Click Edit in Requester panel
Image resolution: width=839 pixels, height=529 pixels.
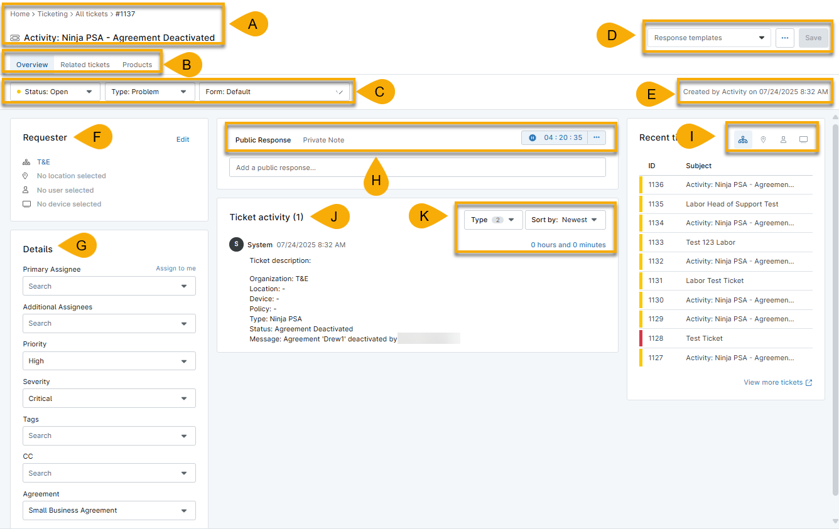tap(183, 139)
